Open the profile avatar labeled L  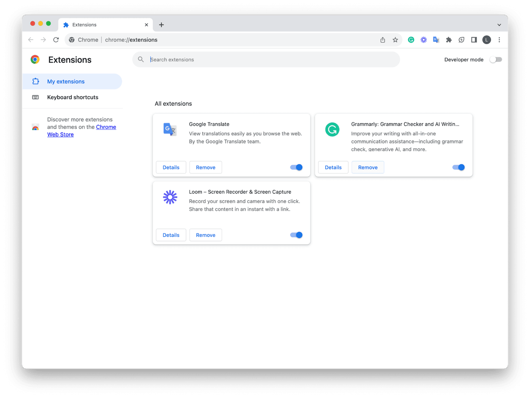(x=486, y=40)
